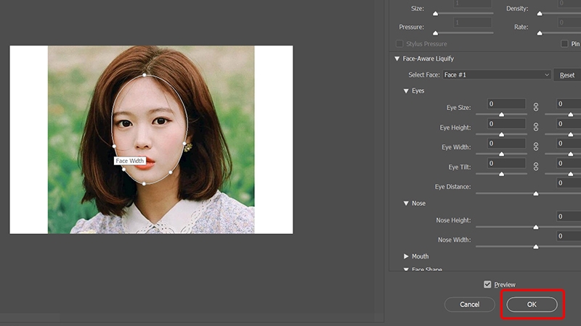Click the Eye Width link icon

[536, 147]
